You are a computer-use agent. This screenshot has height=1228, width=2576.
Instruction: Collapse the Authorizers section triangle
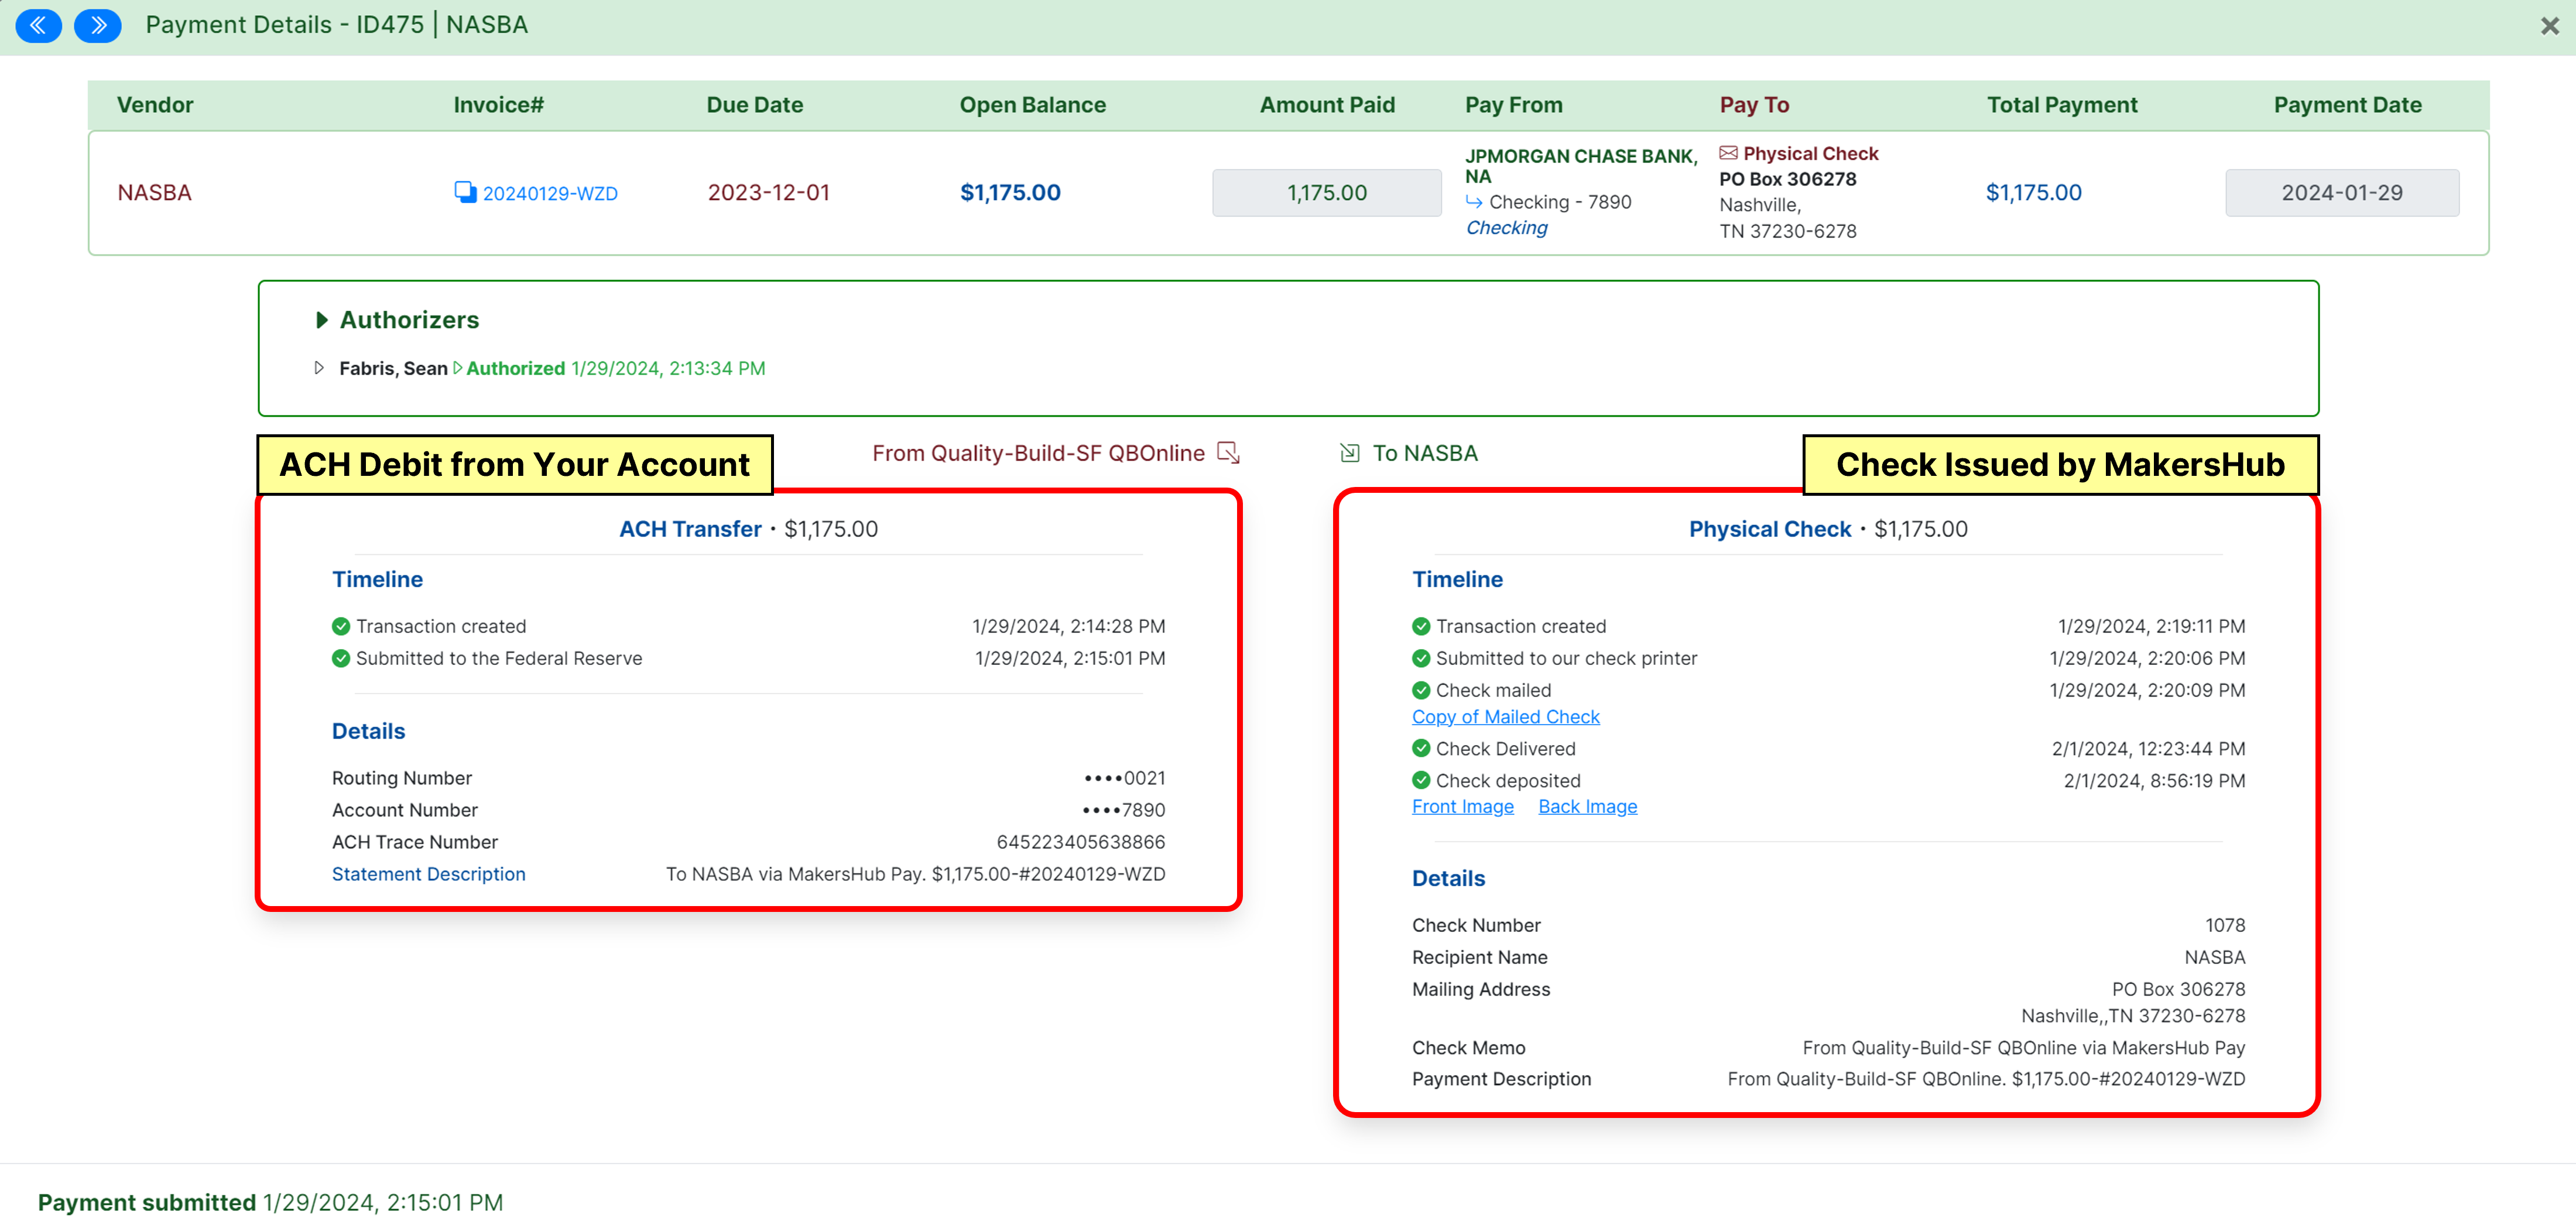coord(322,320)
